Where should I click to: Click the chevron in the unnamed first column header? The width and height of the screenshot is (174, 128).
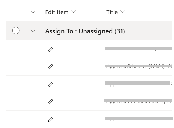click(33, 12)
